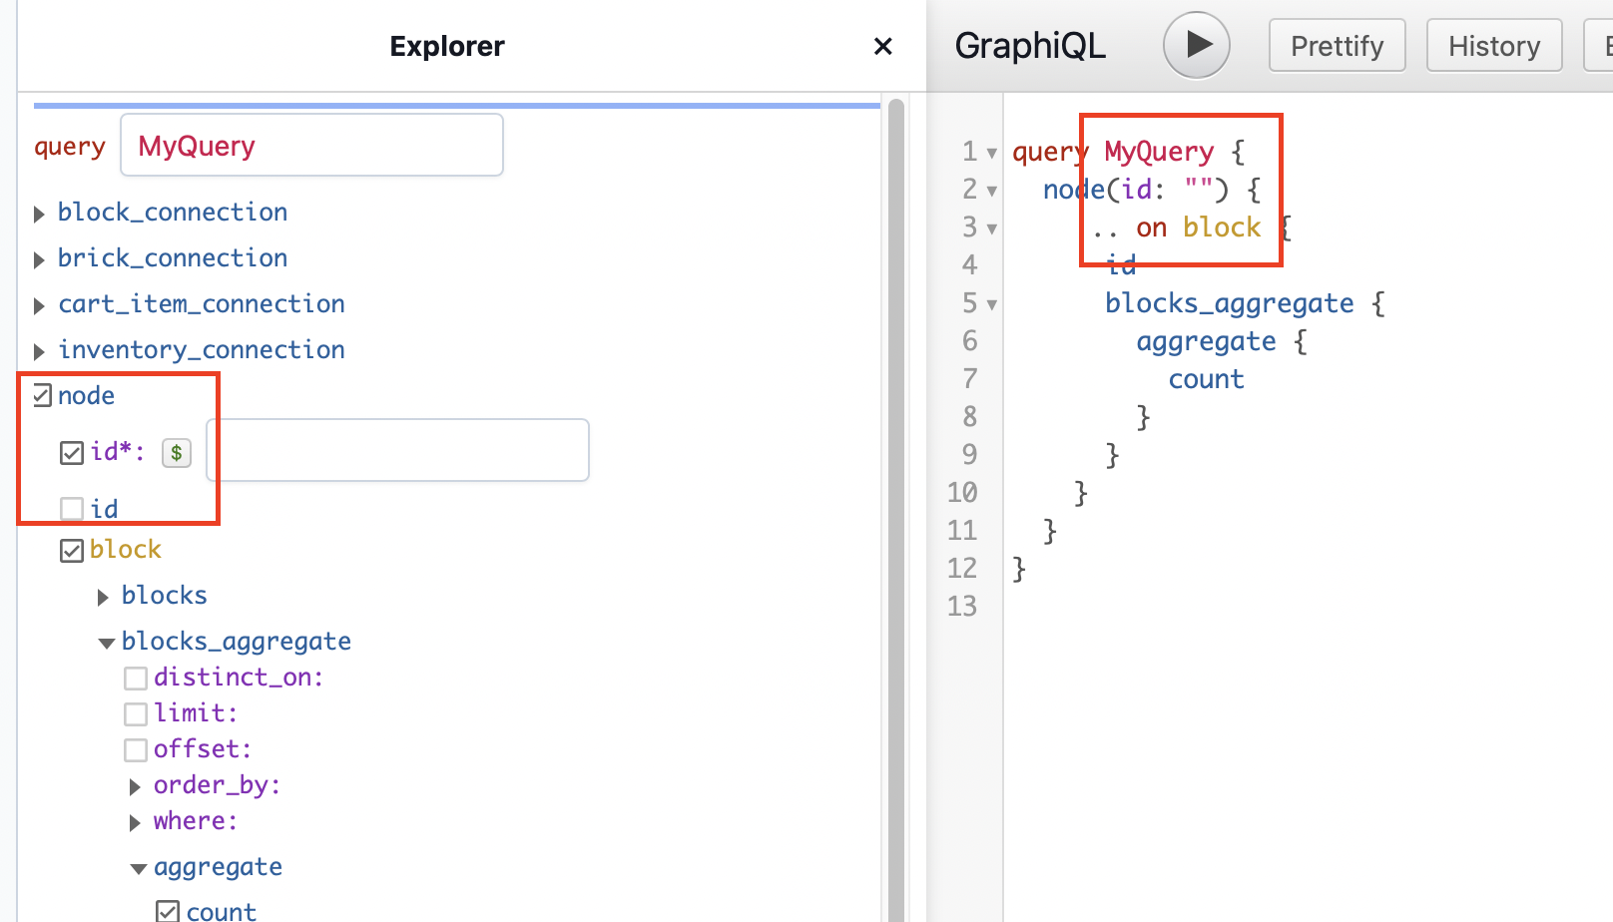Uncheck the block fragment checkbox
The height and width of the screenshot is (922, 1613).
tap(72, 551)
